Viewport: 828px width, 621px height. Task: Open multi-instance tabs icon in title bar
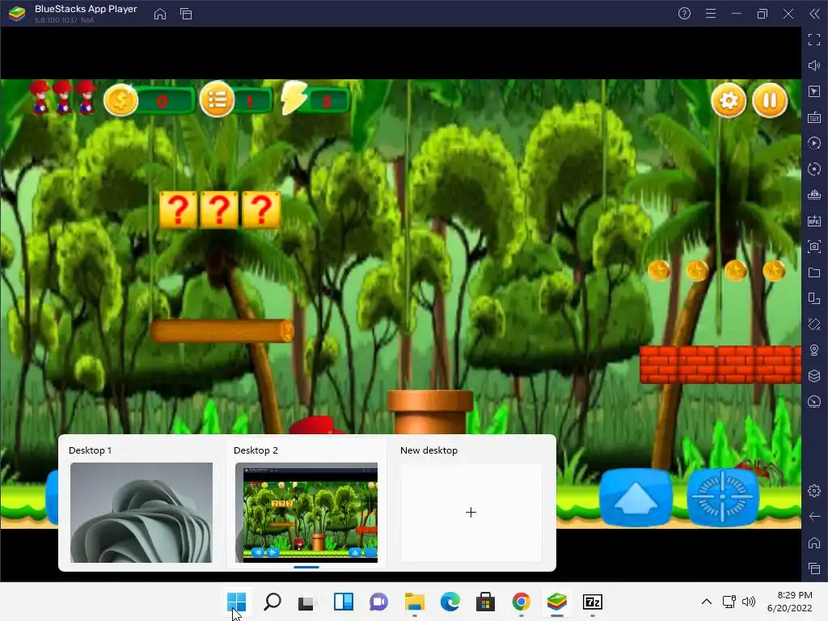(186, 14)
